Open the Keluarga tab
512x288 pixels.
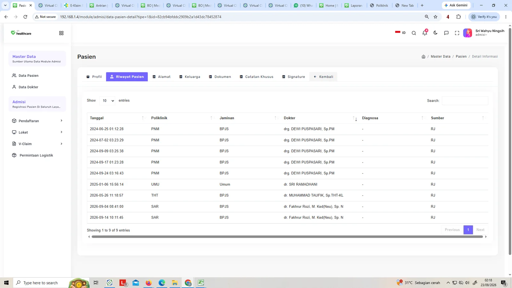[x=190, y=77]
